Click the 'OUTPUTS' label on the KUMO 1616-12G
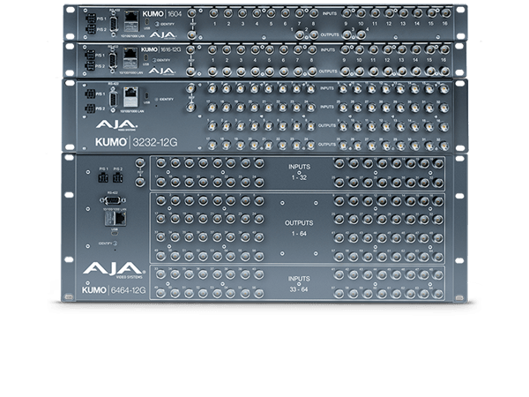 coord(328,71)
